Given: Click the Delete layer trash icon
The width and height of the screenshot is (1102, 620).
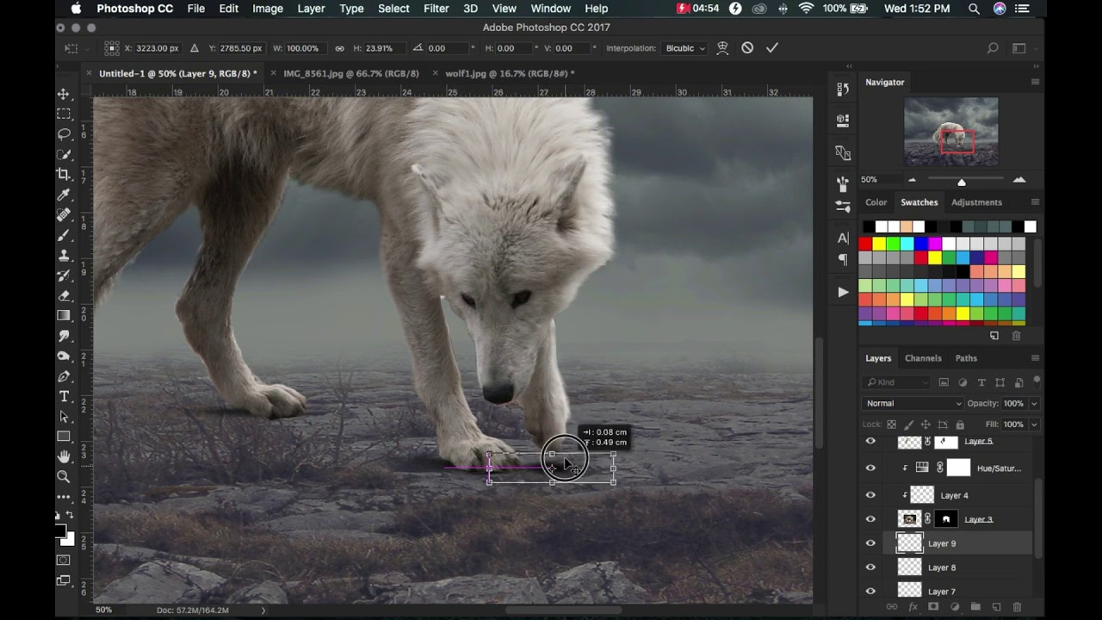Looking at the screenshot, I should pos(1017,607).
